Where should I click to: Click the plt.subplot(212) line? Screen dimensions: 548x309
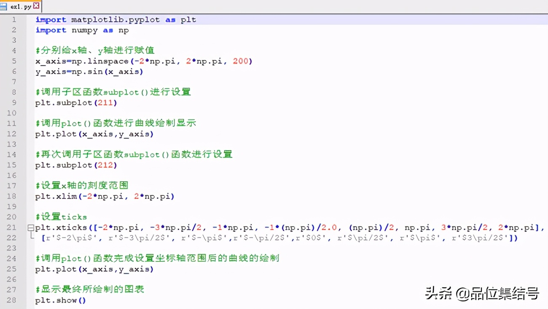(x=76, y=165)
